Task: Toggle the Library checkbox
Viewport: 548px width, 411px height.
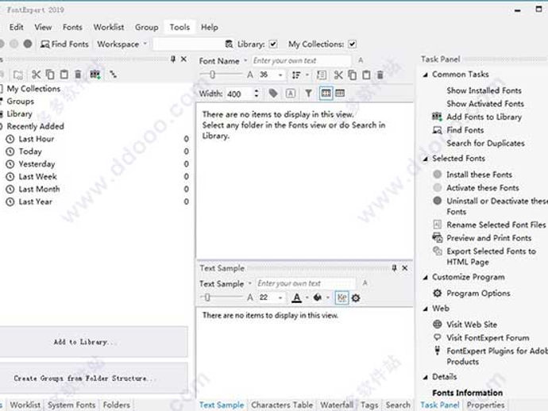Action: tap(273, 44)
